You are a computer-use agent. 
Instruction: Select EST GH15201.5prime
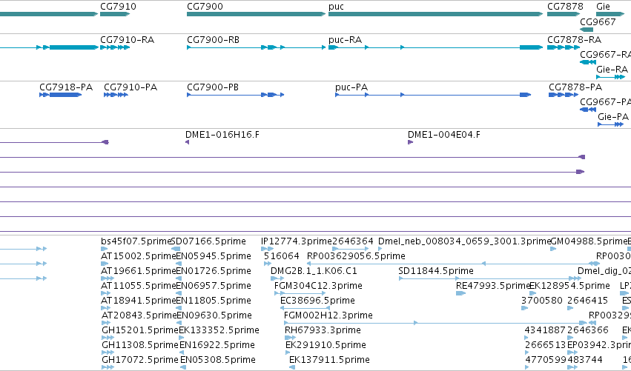[139, 330]
